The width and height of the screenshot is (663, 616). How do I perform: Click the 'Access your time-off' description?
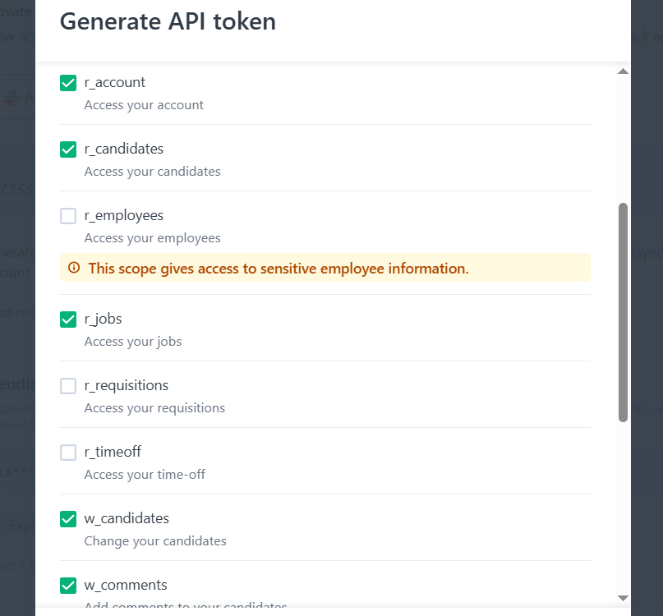pyautogui.click(x=145, y=475)
